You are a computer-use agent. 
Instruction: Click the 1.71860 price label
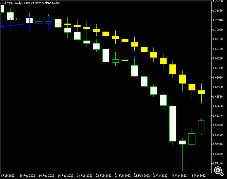coord(218,11)
